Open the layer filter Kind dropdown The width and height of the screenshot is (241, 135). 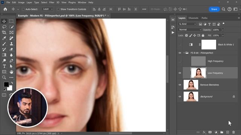pyautogui.click(x=188, y=24)
